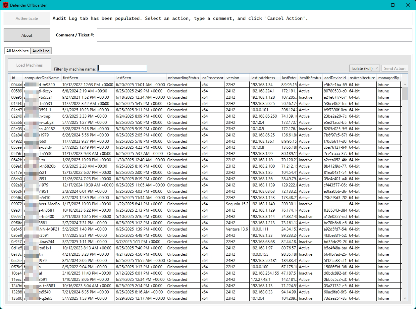Sort by the computerDnsName column header
416x309 pixels.
42,78
